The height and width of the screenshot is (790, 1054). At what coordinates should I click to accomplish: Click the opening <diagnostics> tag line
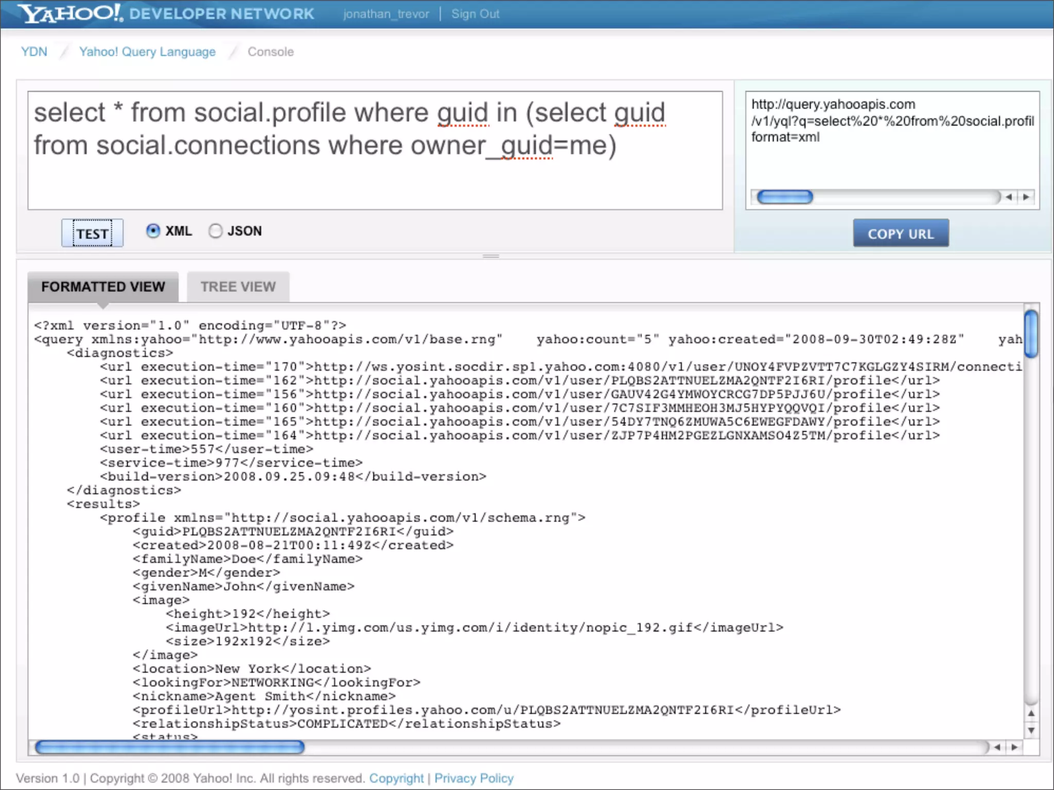pyautogui.click(x=120, y=353)
